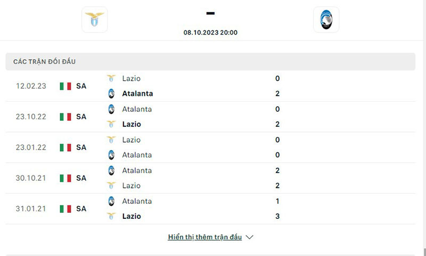Open the bold Atalanta name in the 12.02.23 match
This screenshot has width=426, height=256.
coord(137,94)
